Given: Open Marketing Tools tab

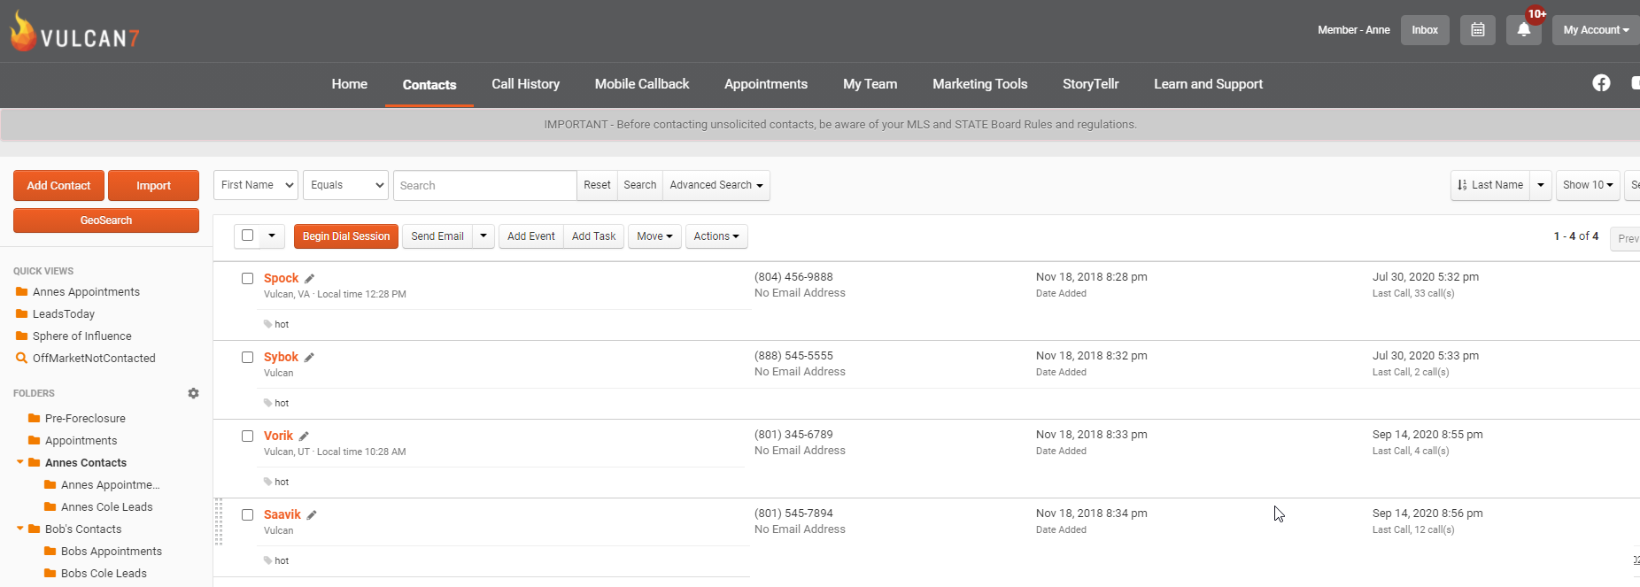Looking at the screenshot, I should pyautogui.click(x=980, y=84).
